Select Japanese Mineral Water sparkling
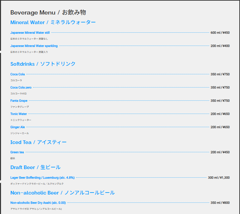 [x=34, y=46]
